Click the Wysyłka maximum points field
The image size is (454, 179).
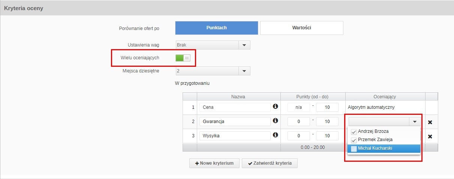point(327,135)
